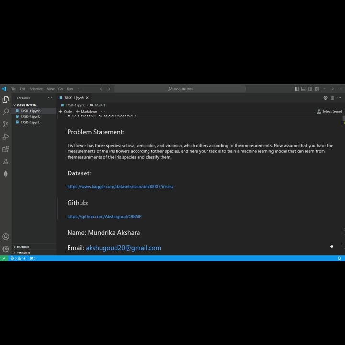Toggle the bottom panel layout icon

pyautogui.click(x=303, y=89)
